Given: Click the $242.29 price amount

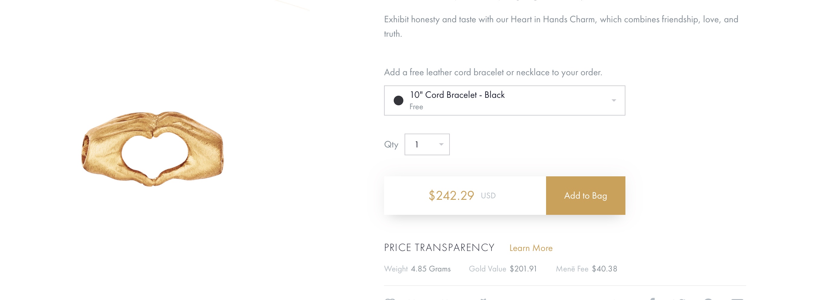Looking at the screenshot, I should point(451,196).
